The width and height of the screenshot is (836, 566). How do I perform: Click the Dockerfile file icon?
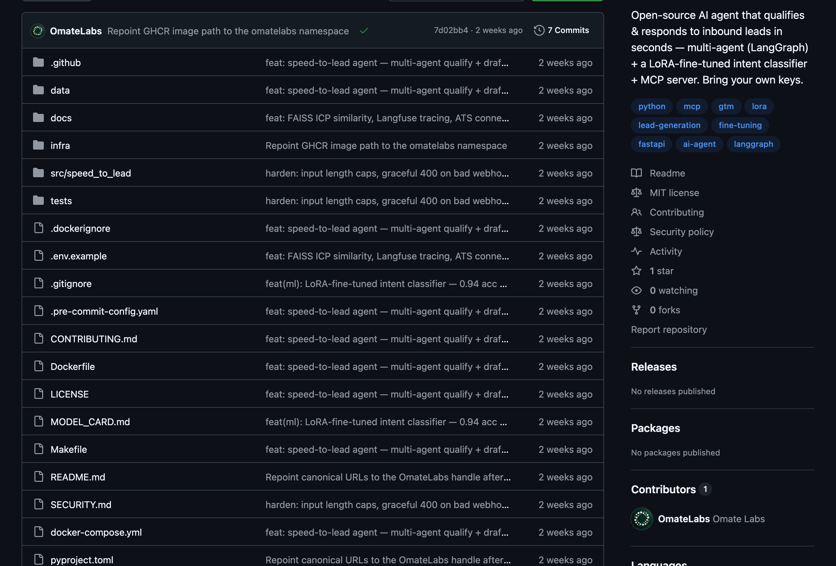[38, 366]
